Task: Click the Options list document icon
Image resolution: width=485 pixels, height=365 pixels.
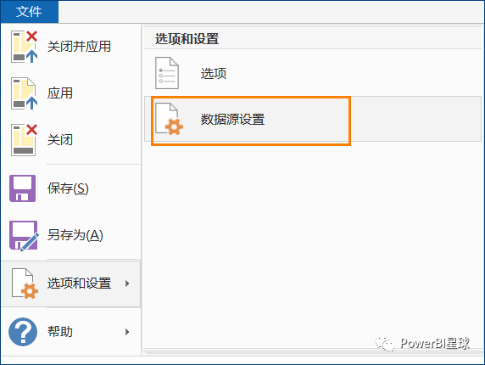Action: click(x=167, y=73)
